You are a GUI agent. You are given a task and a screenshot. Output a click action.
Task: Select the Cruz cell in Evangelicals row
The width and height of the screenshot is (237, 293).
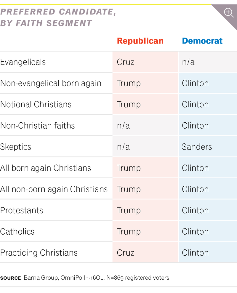[x=126, y=62]
